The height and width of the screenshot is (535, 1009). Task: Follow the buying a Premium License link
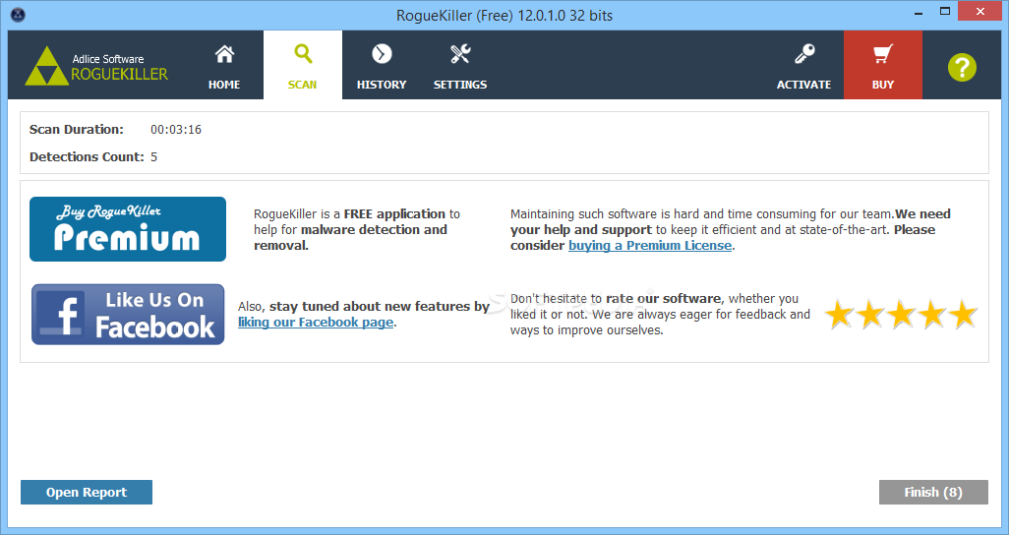tap(650, 245)
